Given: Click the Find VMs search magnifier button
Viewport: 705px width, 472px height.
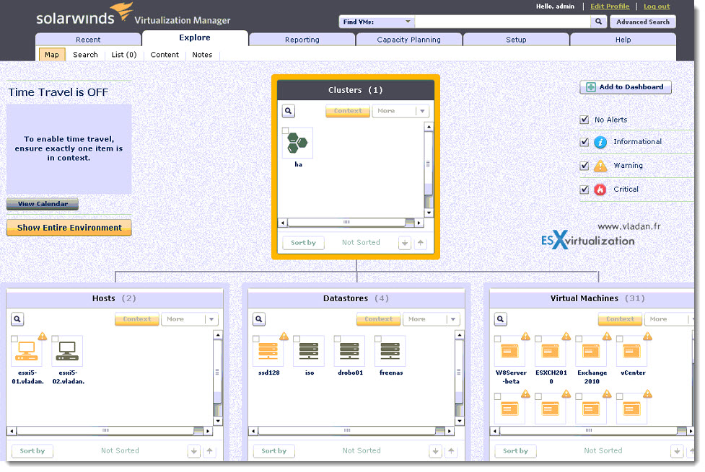Looking at the screenshot, I should [x=598, y=22].
